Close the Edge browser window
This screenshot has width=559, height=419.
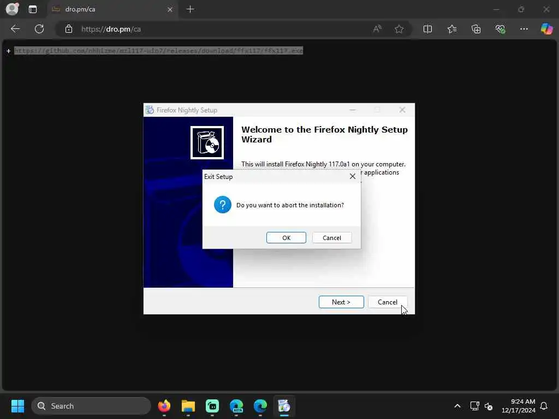[546, 9]
